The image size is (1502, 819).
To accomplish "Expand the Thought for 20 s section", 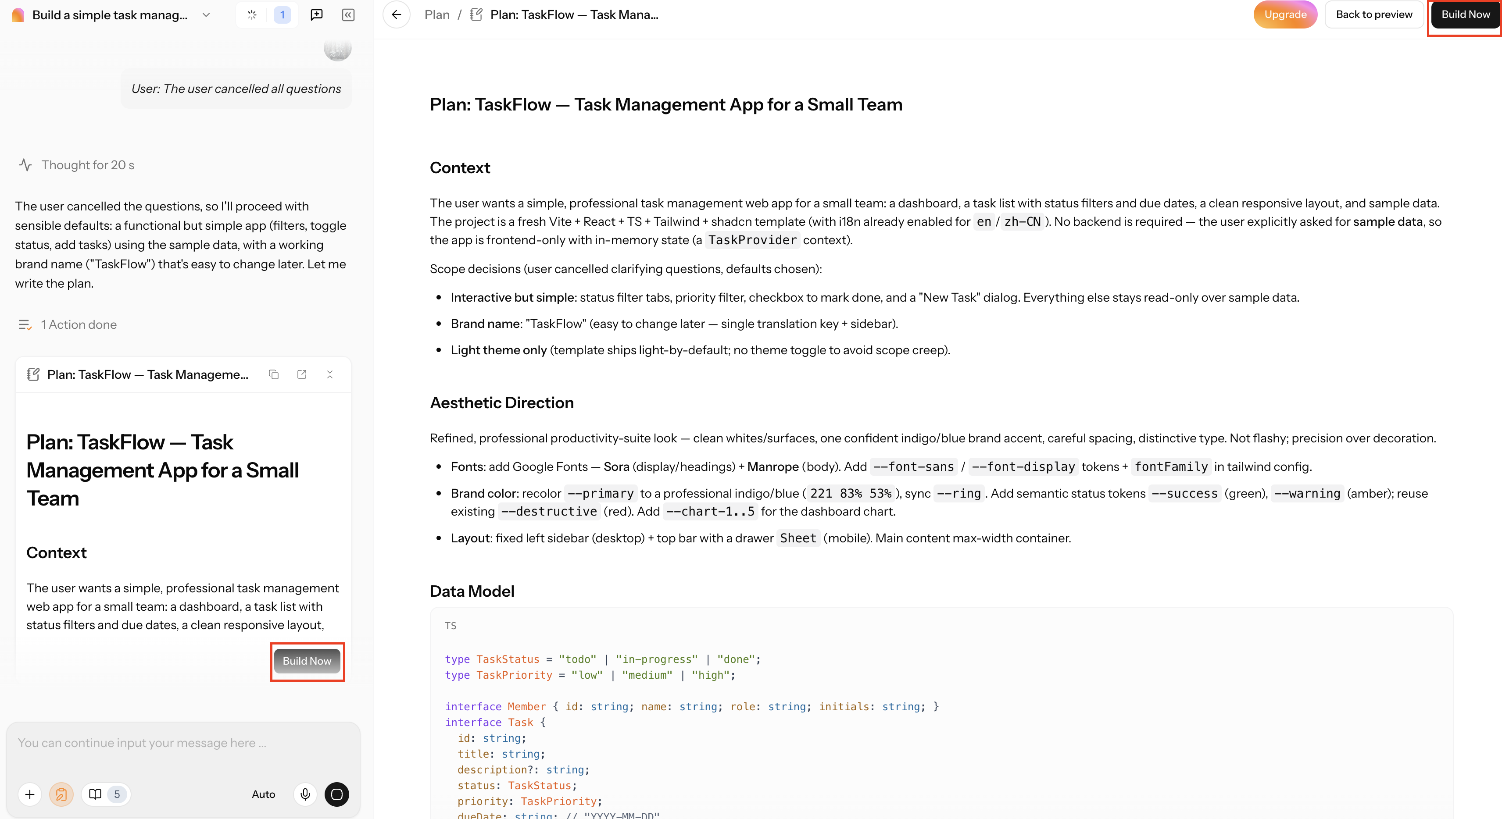I will point(76,165).
